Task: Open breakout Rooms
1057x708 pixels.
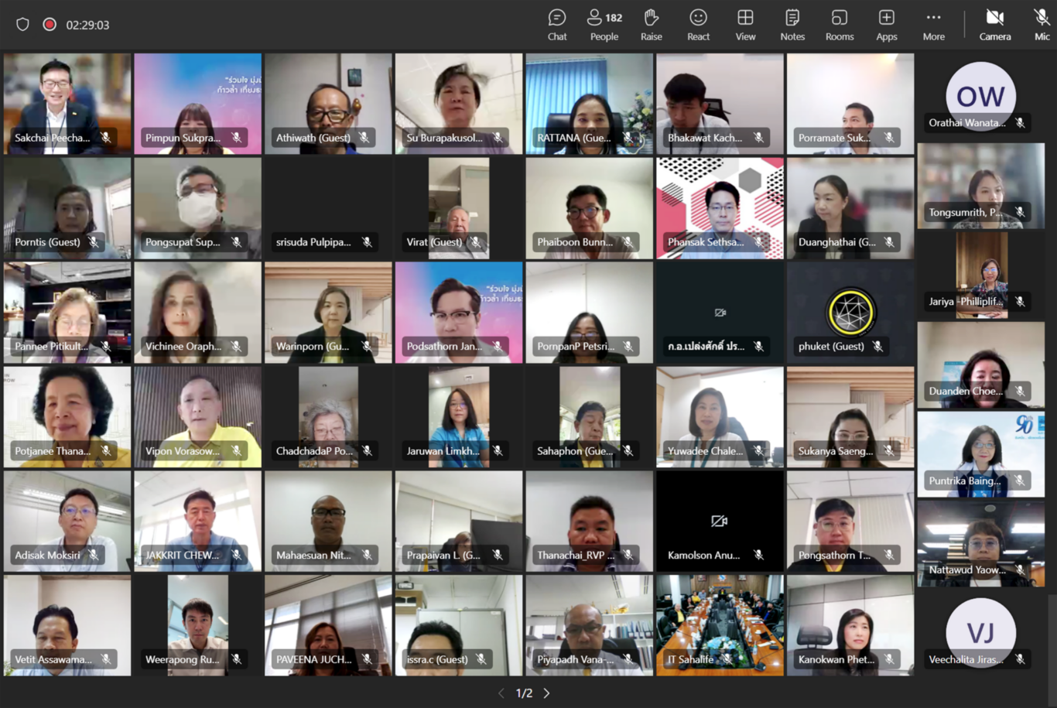Action: point(840,25)
